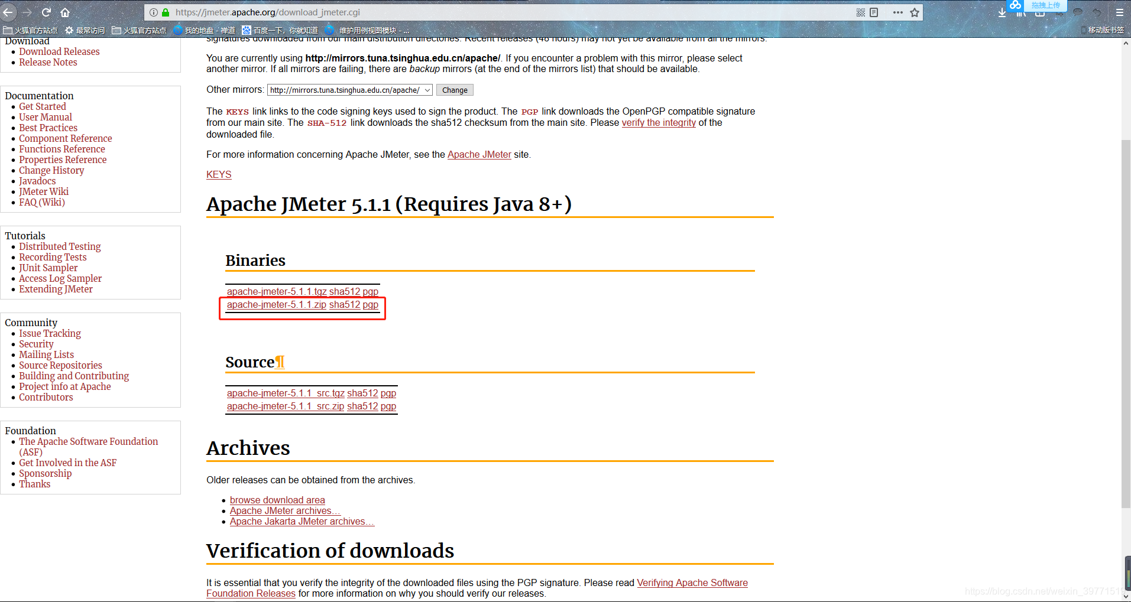
Task: Bookmark this page with the star icon
Action: tap(915, 12)
